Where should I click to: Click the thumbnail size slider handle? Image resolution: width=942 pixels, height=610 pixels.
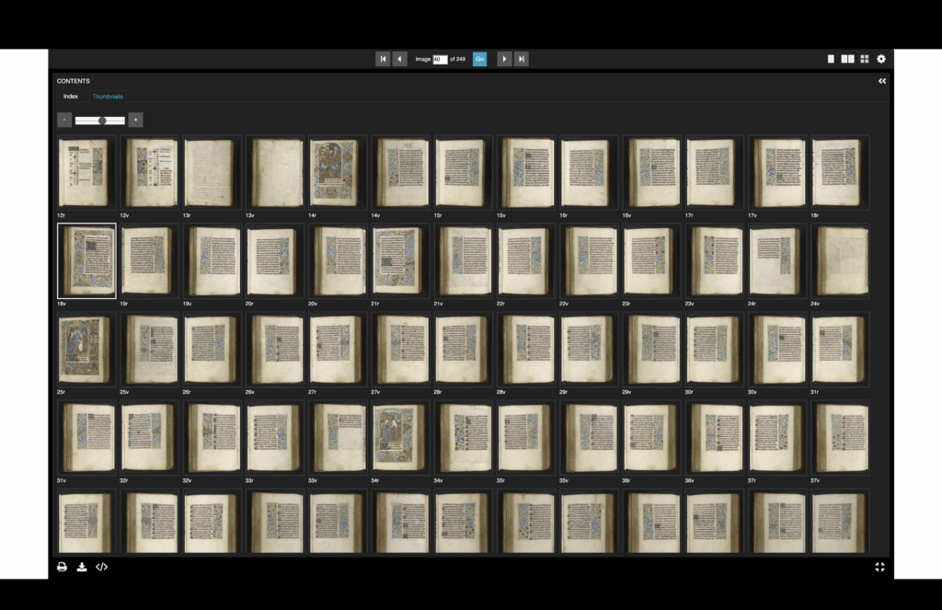point(103,121)
